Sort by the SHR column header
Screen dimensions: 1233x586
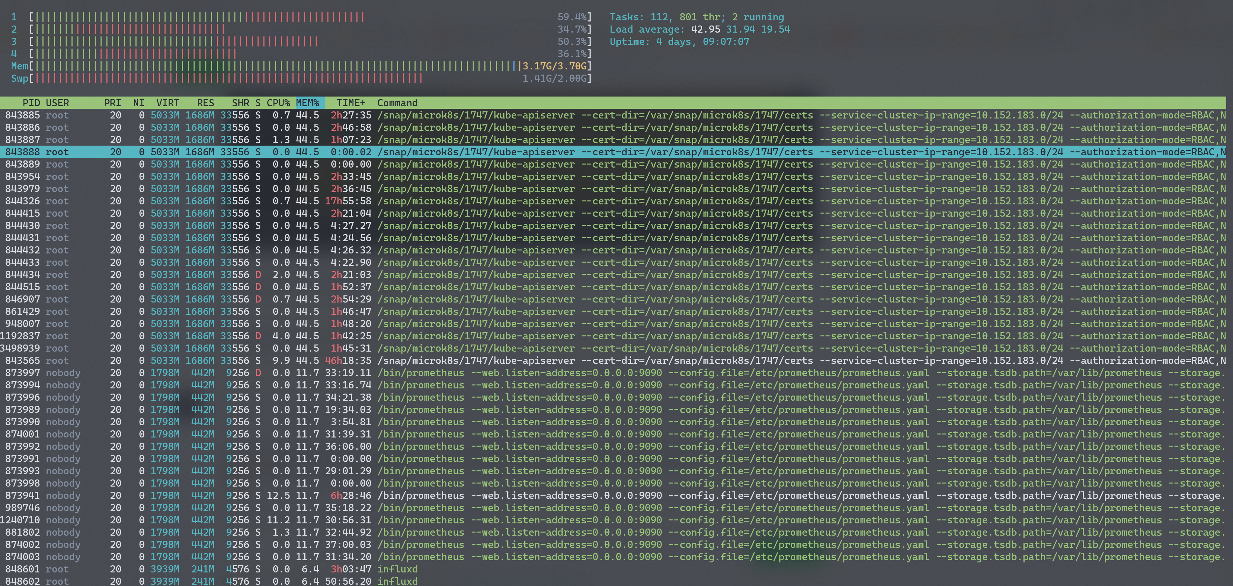coord(240,103)
